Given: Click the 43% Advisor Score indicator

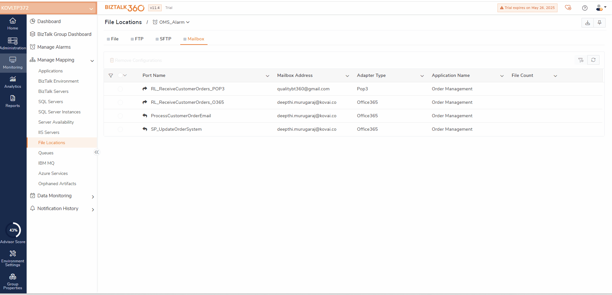Looking at the screenshot, I should click(x=13, y=230).
